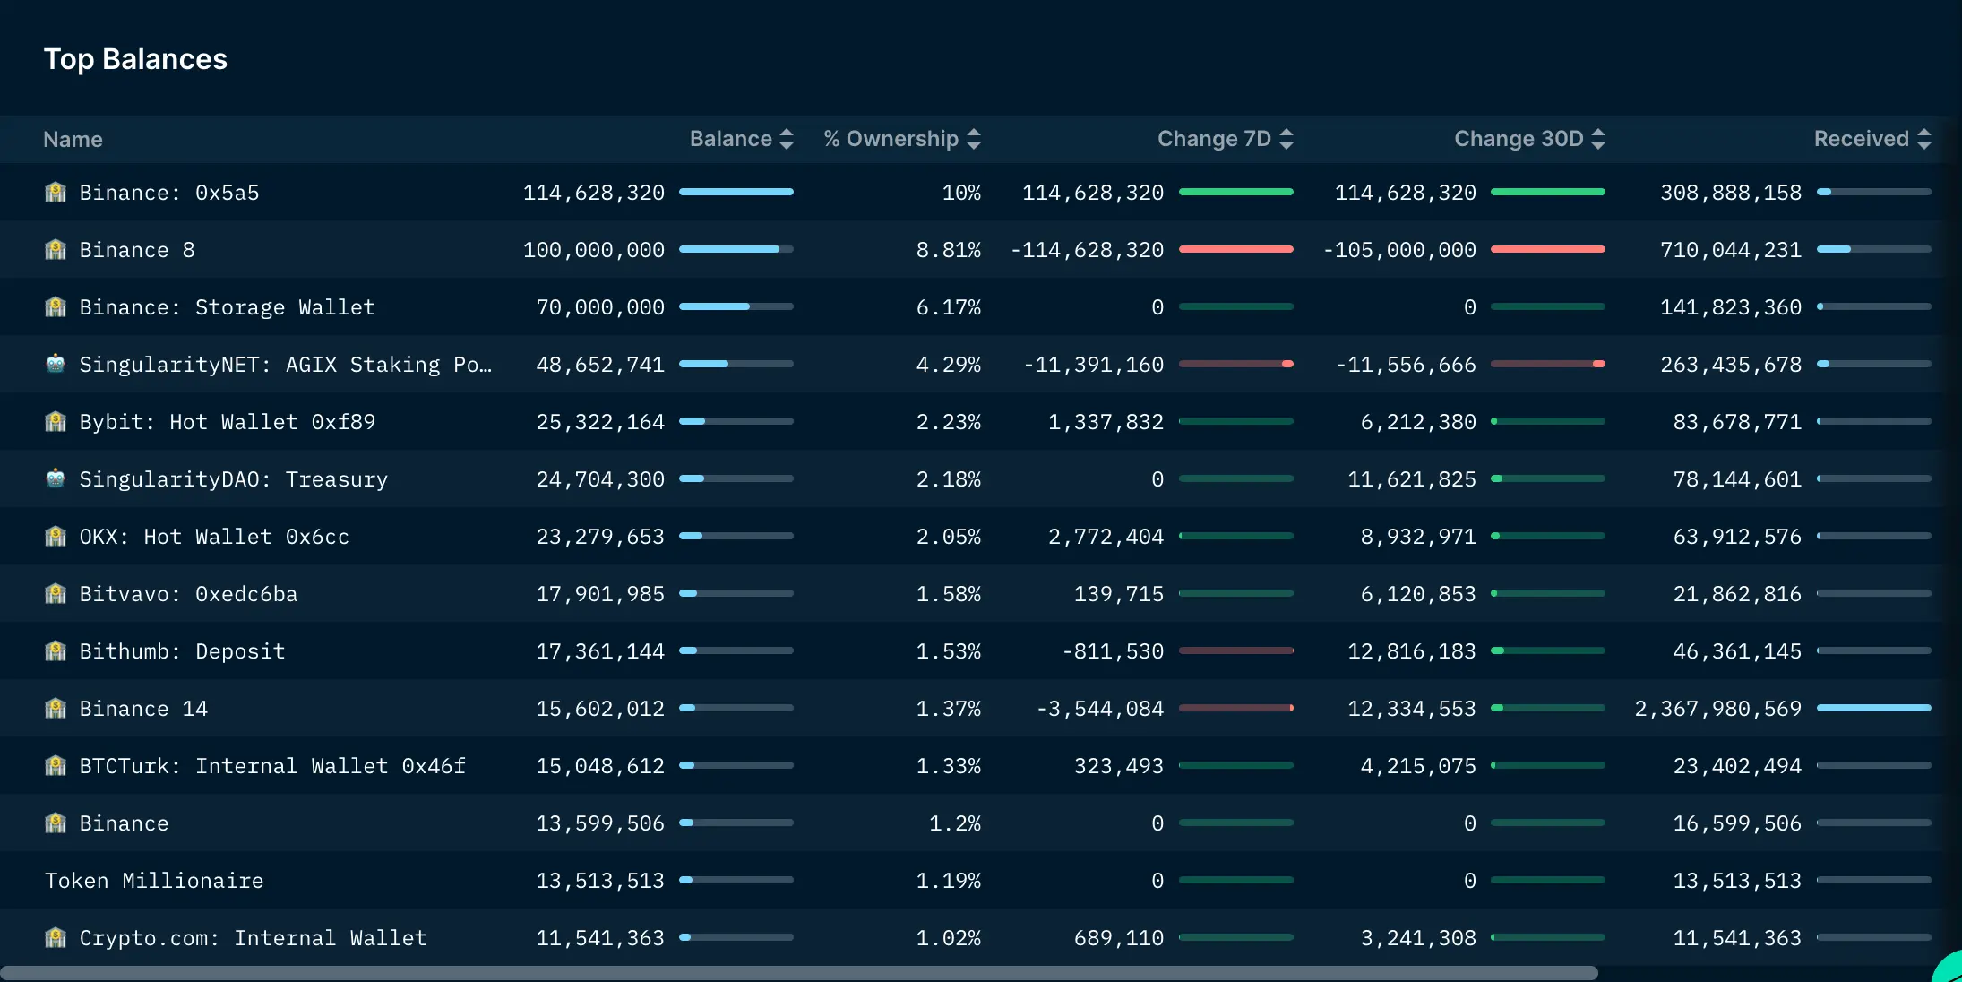Sort by % Ownership sort arrows

(x=974, y=139)
